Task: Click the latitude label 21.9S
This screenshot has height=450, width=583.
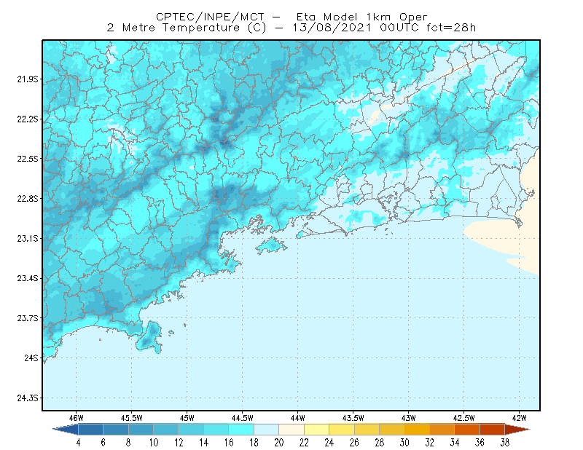Action: 28,79
